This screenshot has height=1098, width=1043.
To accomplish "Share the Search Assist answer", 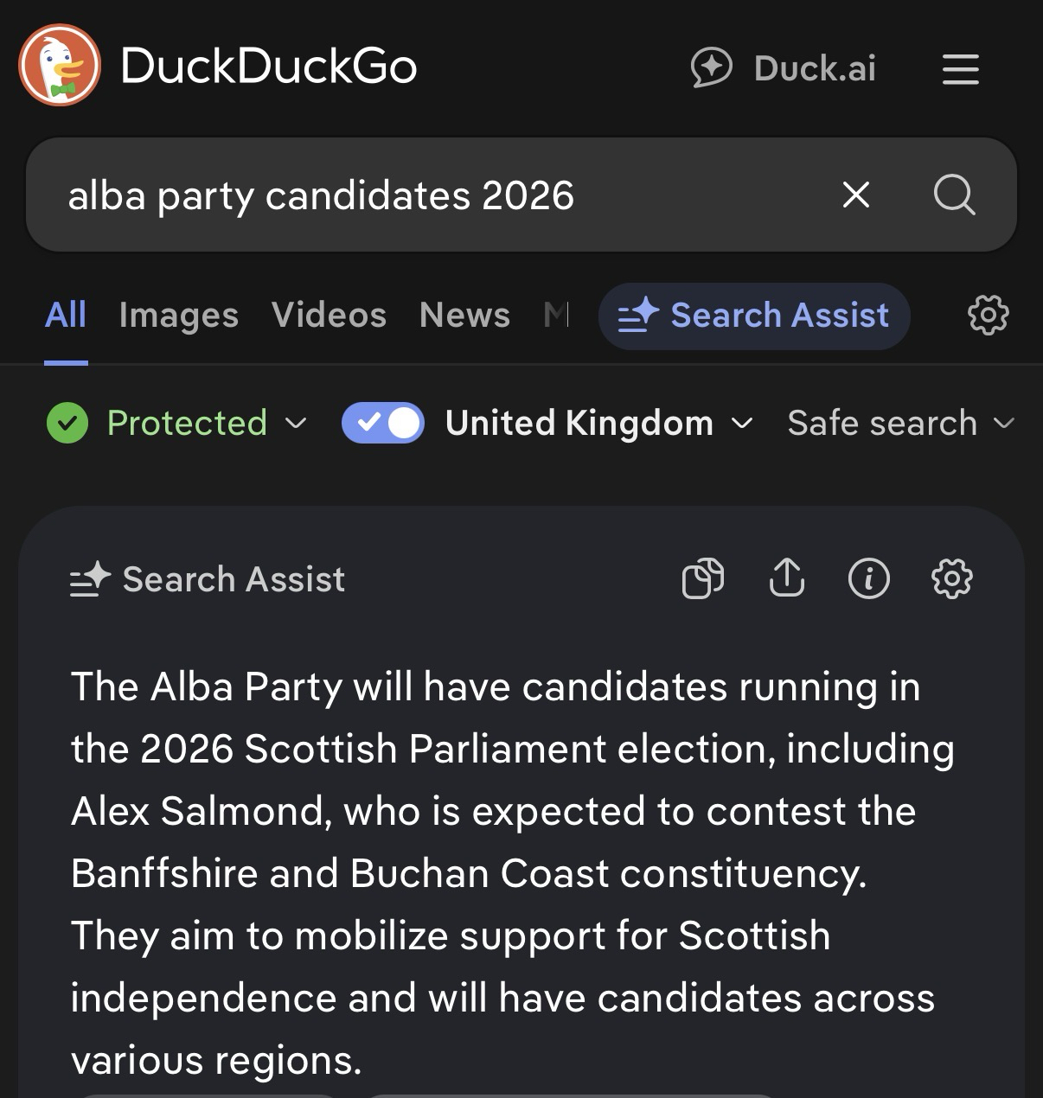I will (786, 578).
